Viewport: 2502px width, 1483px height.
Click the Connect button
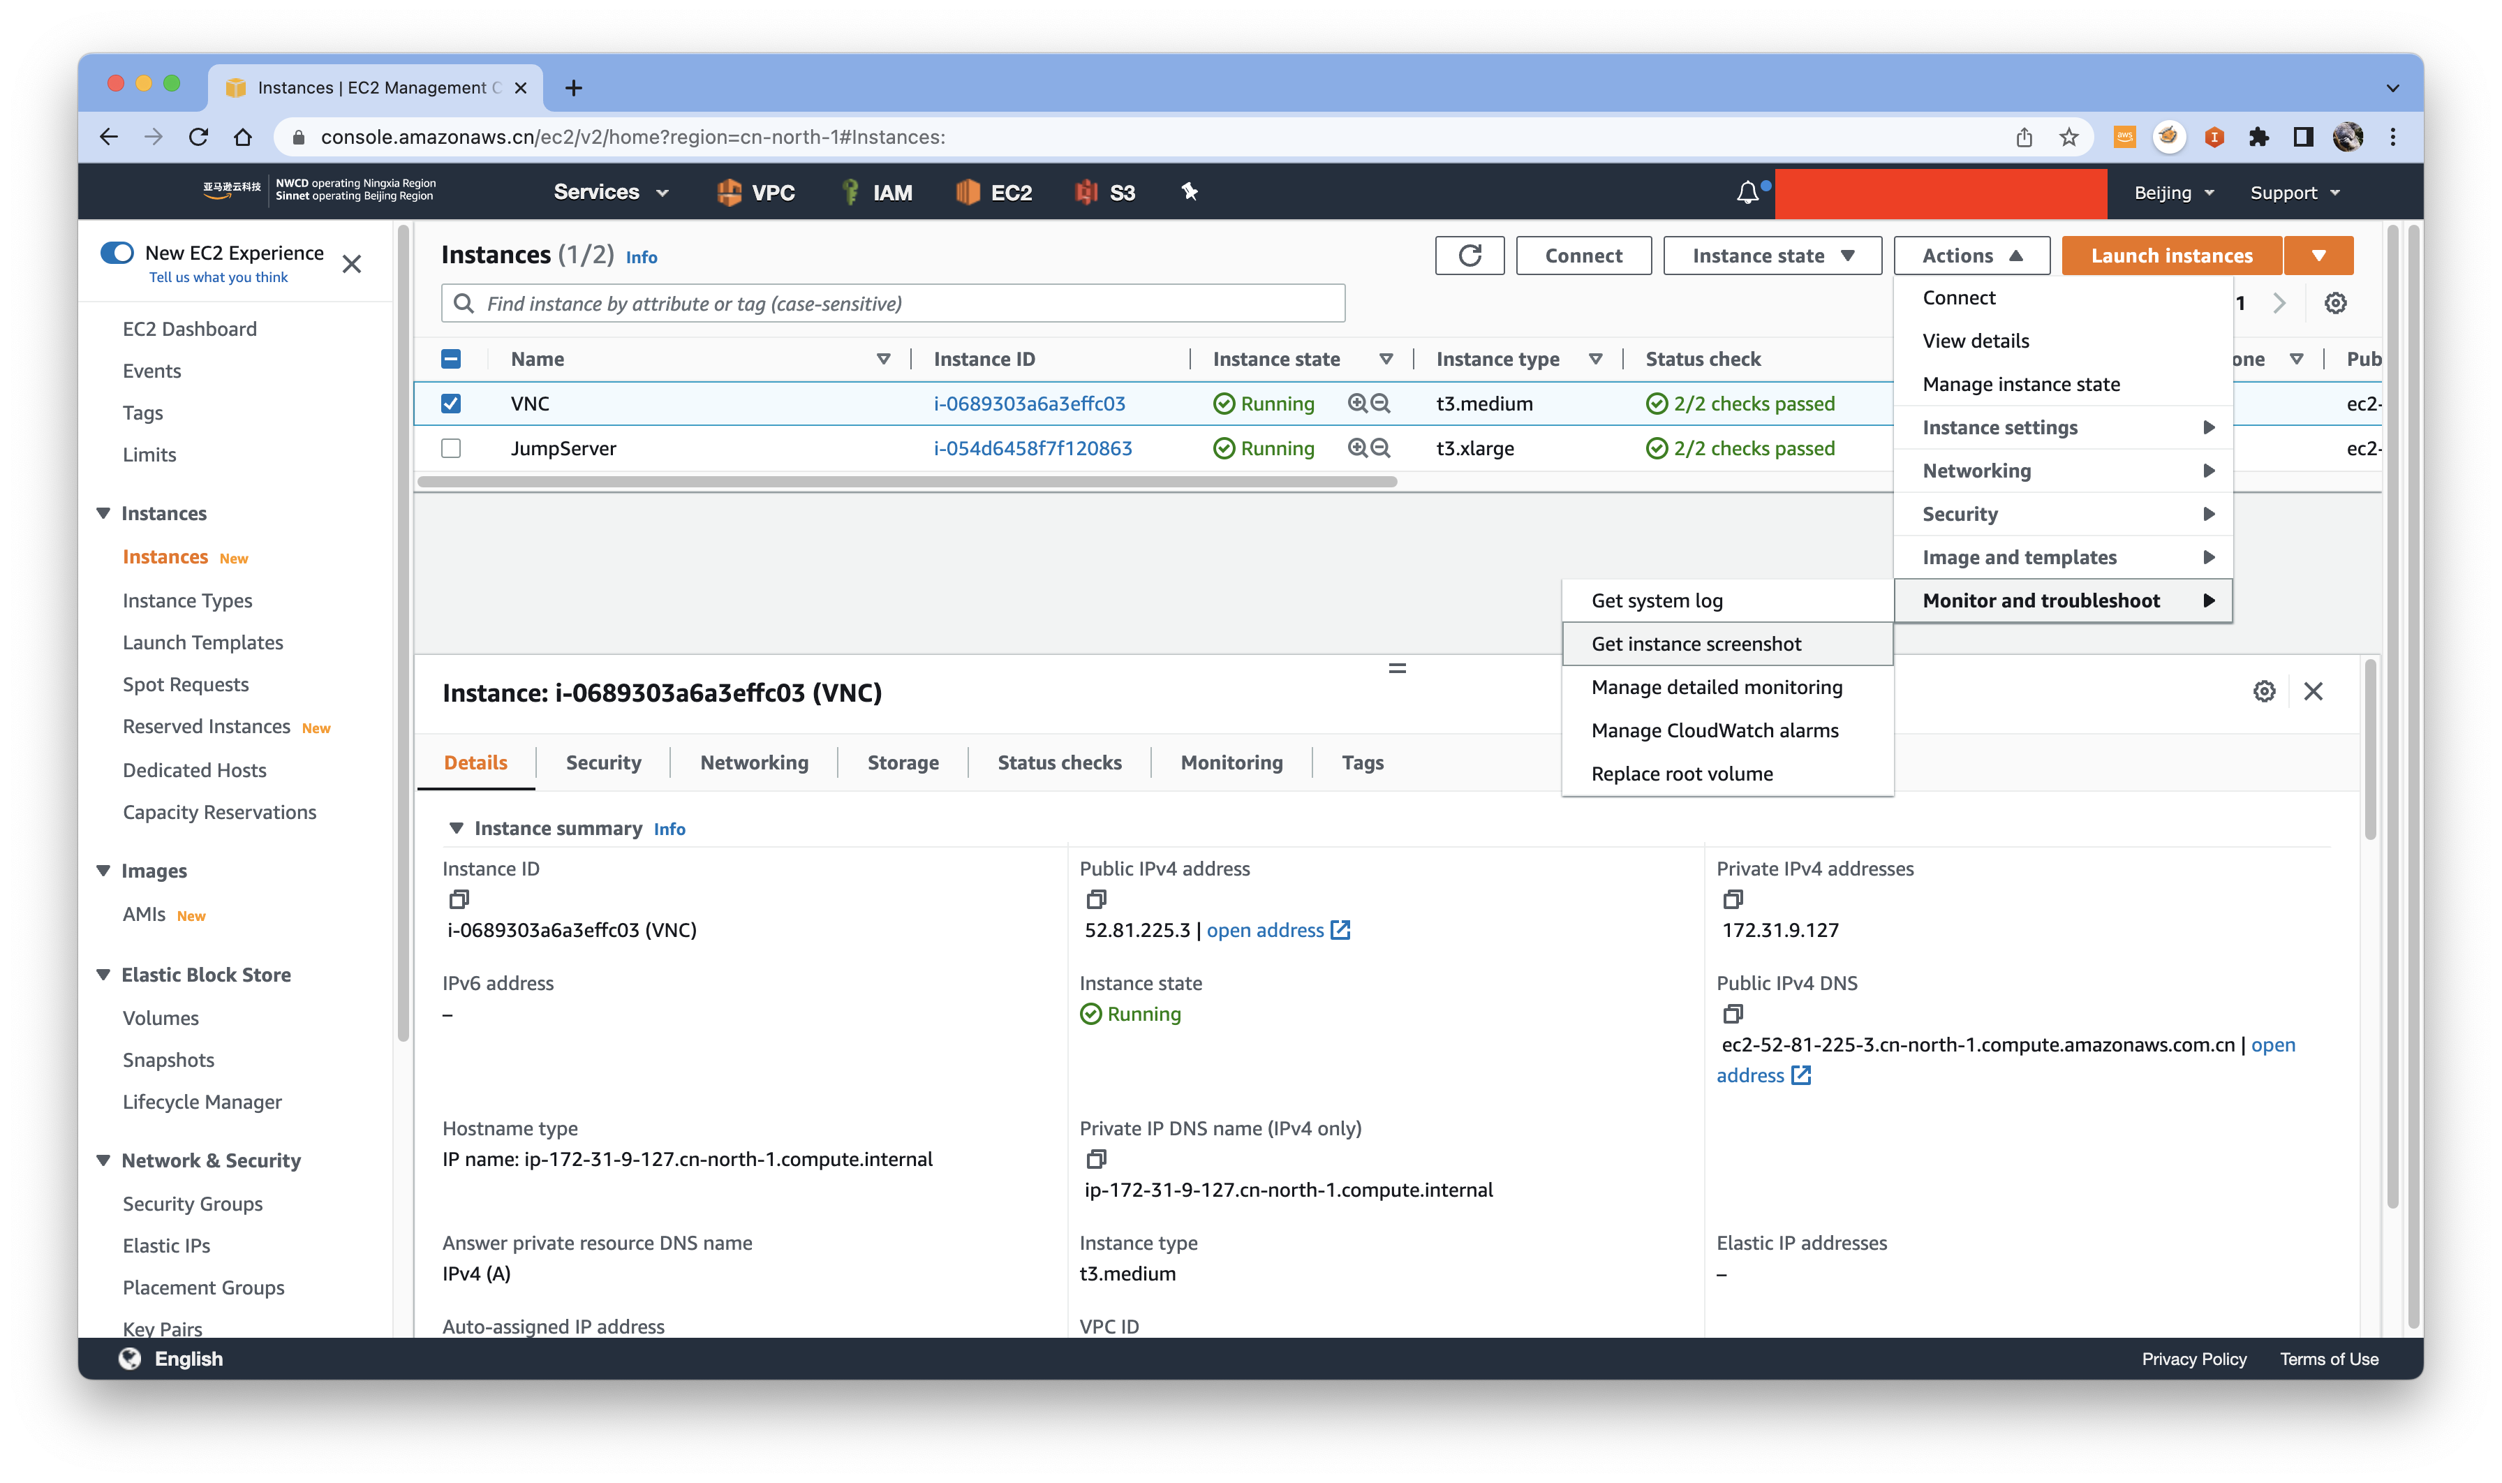pos(1583,256)
